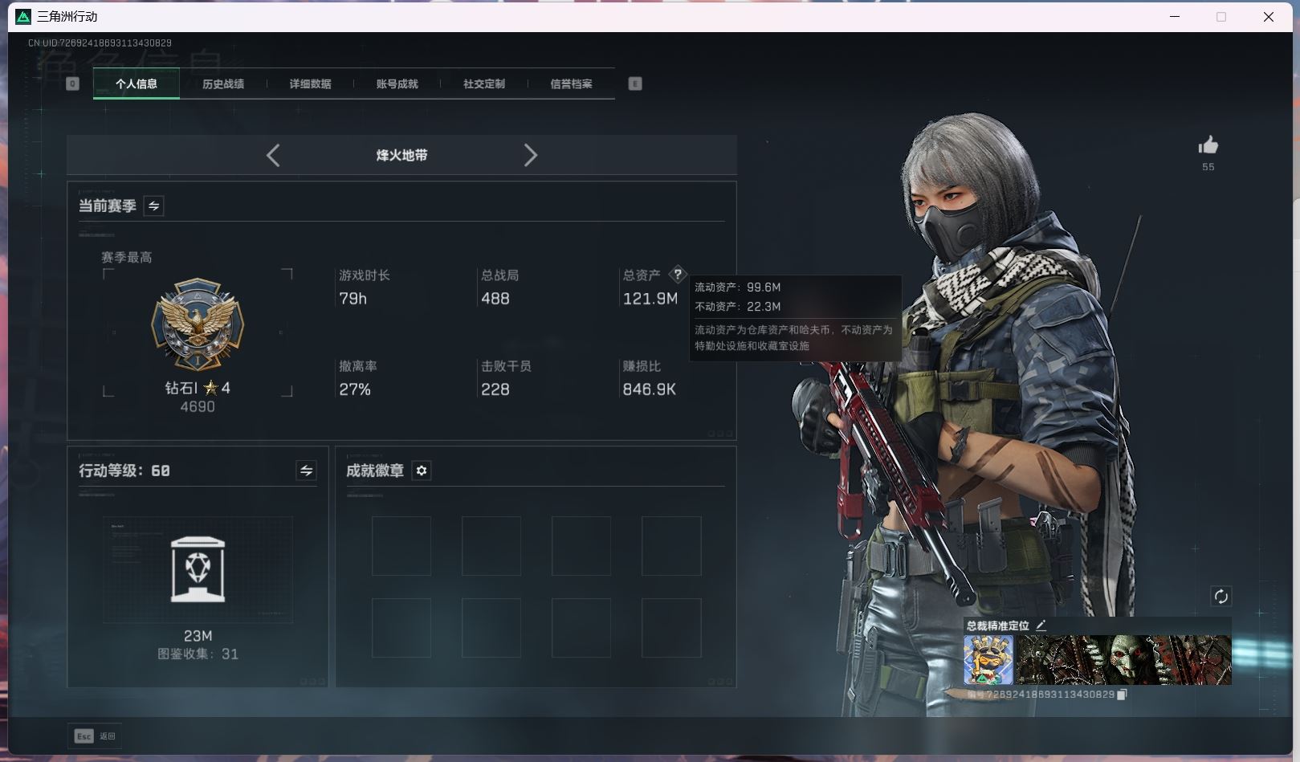Open achievement badge settings gear

tap(422, 471)
